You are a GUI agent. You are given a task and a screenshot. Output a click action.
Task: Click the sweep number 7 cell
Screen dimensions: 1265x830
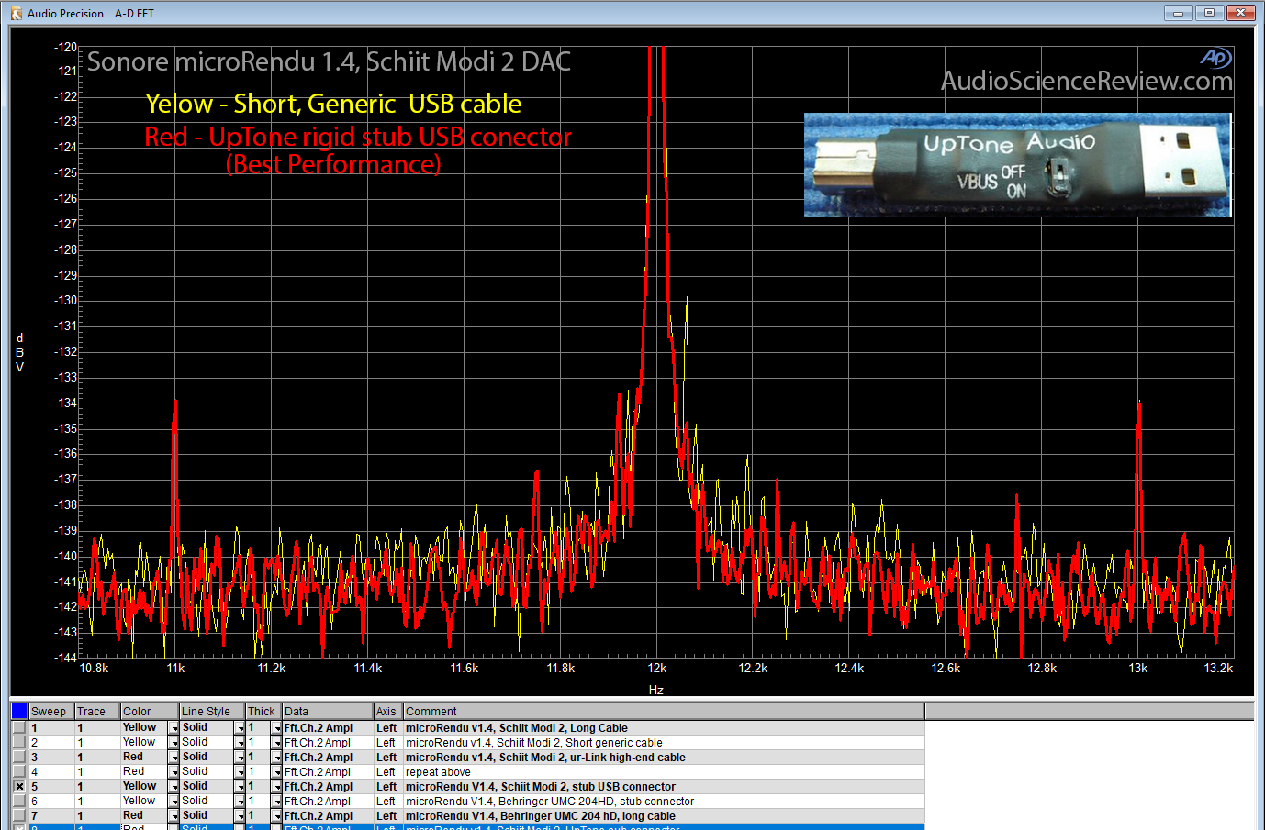pyautogui.click(x=51, y=815)
